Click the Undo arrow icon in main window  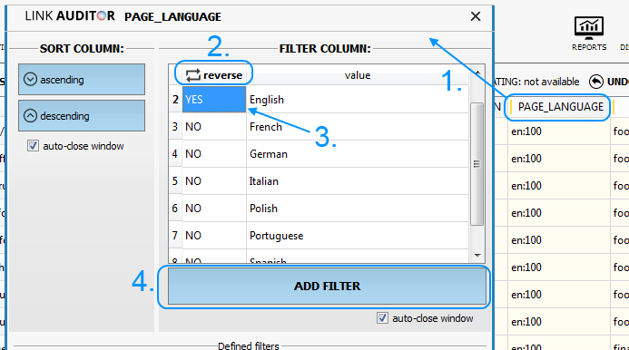(x=596, y=82)
